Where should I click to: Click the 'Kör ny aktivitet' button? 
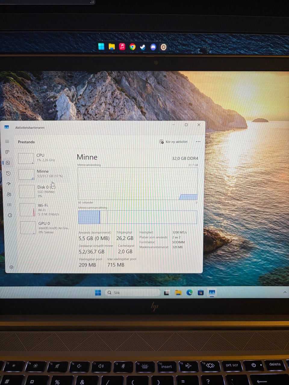click(173, 142)
